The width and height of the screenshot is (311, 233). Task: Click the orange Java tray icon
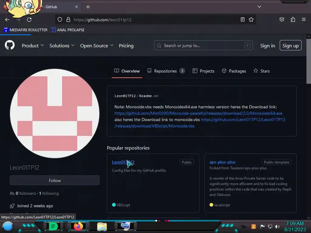254,226
